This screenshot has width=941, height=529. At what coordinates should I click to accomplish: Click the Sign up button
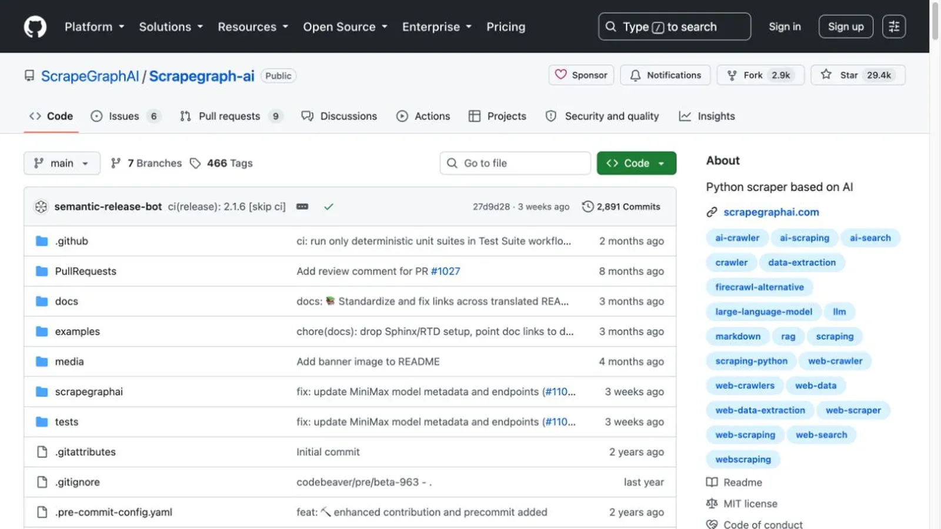[846, 26]
